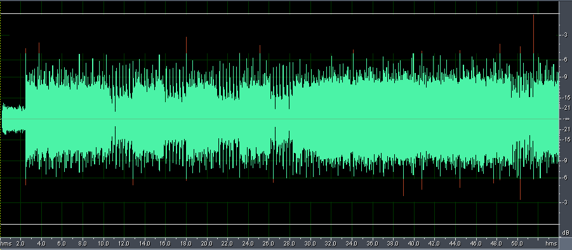Select the 24.0 time label
This screenshot has height=250, width=572.
tap(248, 243)
